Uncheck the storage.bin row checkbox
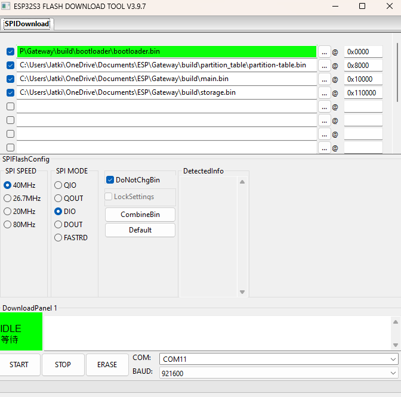 point(10,93)
